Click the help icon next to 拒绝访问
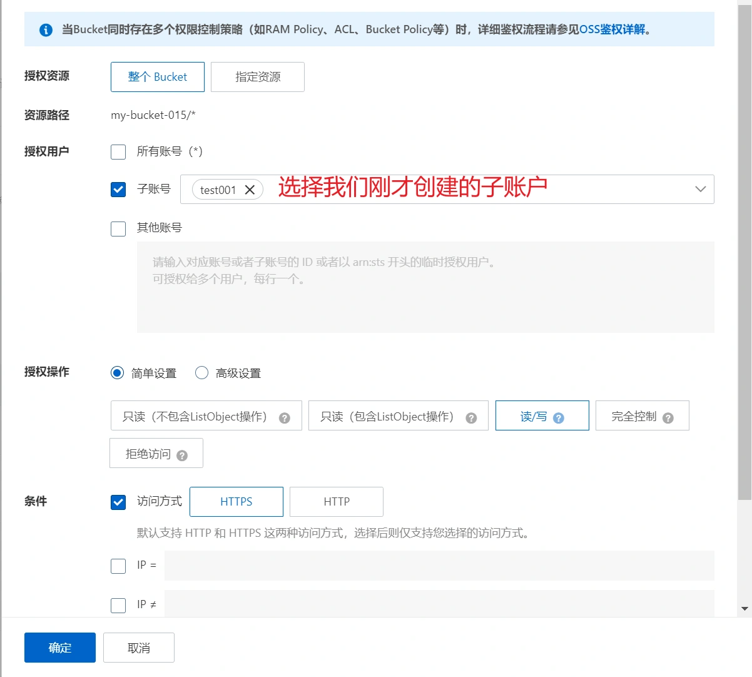752x677 pixels. (x=182, y=456)
